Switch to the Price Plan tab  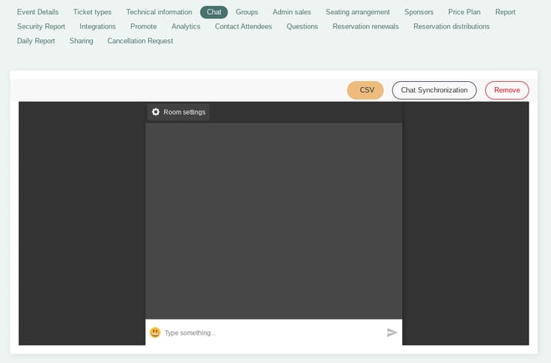(x=464, y=13)
